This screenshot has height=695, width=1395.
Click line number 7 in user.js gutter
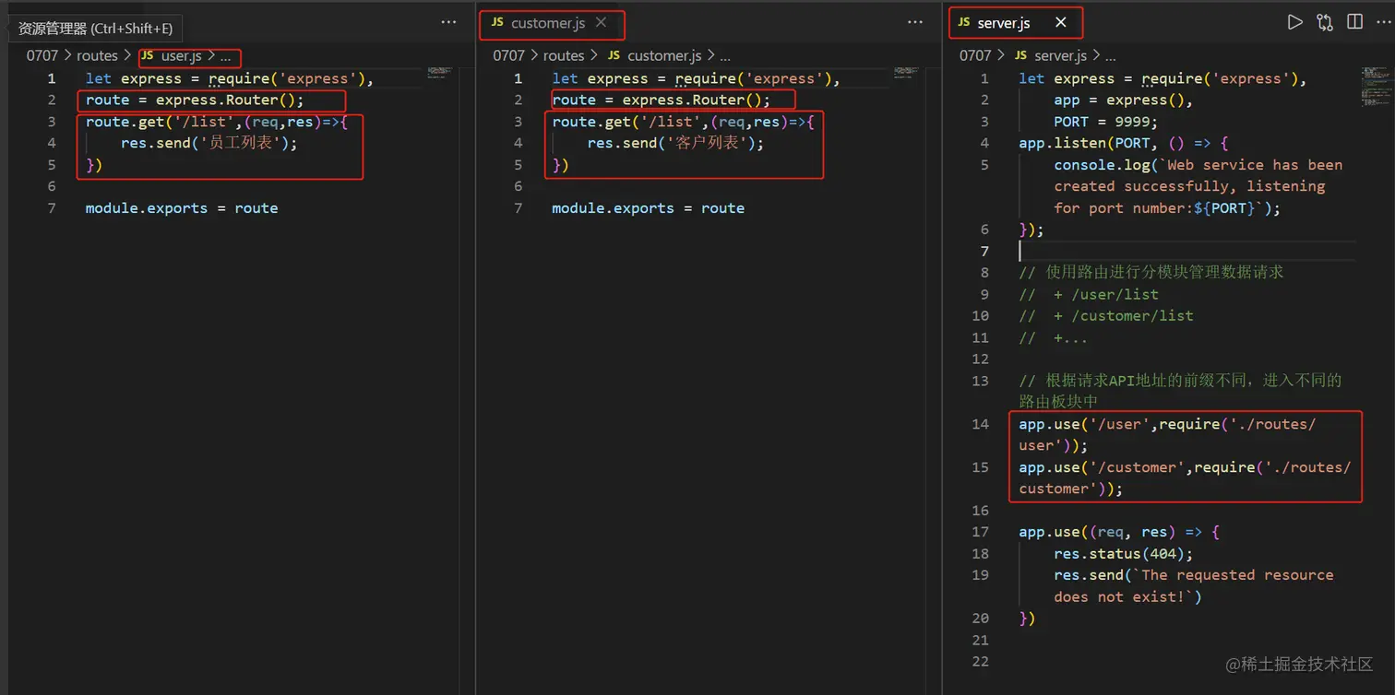pos(52,208)
